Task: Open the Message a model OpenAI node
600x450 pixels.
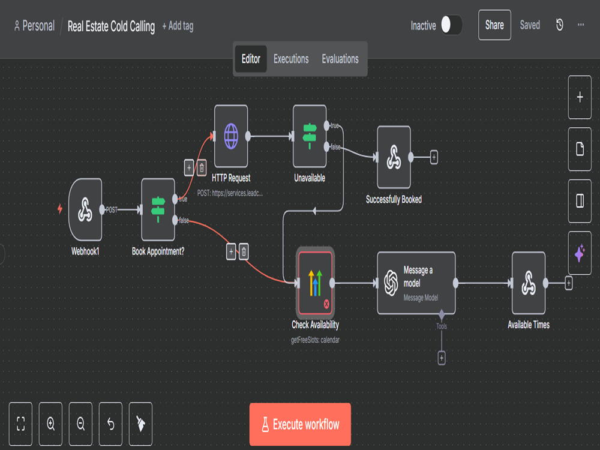Action: pyautogui.click(x=416, y=283)
